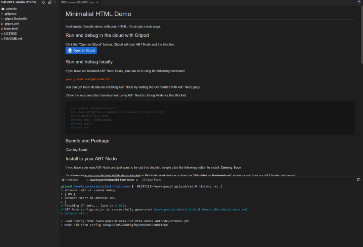Refresh the Explorer file tree
The height and width of the screenshot is (247, 363).
[43, 2]
